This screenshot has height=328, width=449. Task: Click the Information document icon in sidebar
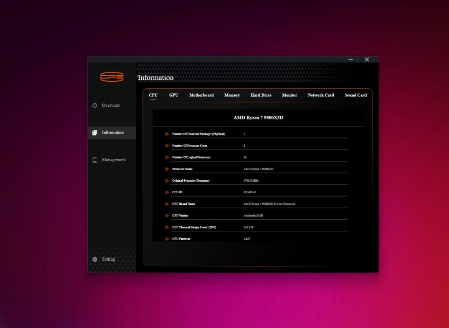(x=95, y=133)
